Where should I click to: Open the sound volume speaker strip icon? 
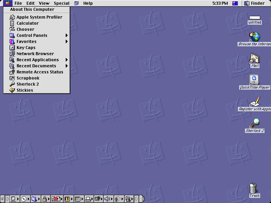[x=106, y=199]
